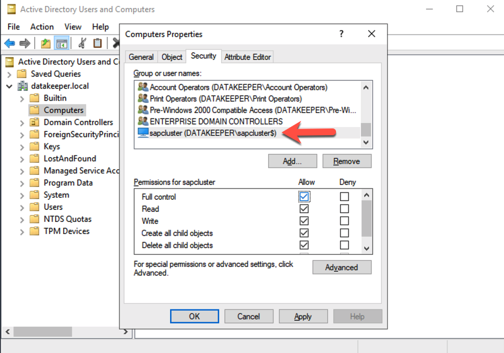The image size is (504, 353).
Task: Confirm with the OK button
Action: pos(194,316)
